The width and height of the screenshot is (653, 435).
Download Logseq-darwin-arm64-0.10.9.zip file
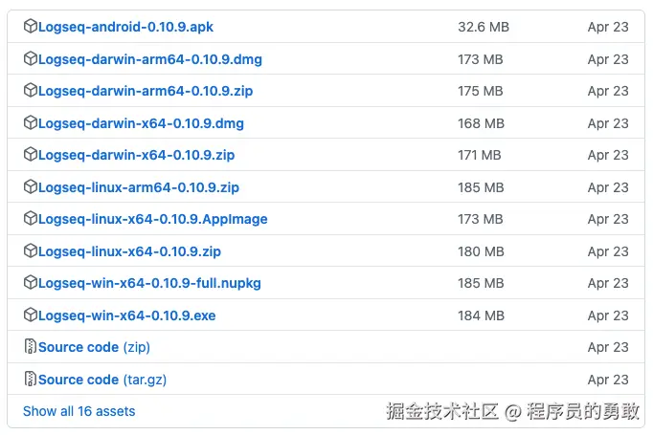pyautogui.click(x=145, y=91)
